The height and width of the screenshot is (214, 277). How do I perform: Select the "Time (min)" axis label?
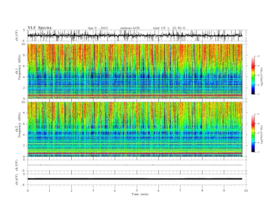(x=140, y=194)
